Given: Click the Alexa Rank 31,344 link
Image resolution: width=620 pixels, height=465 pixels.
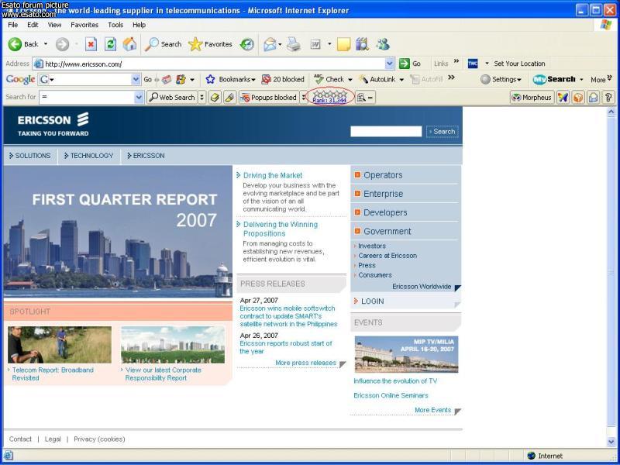Looking at the screenshot, I should pos(329,101).
